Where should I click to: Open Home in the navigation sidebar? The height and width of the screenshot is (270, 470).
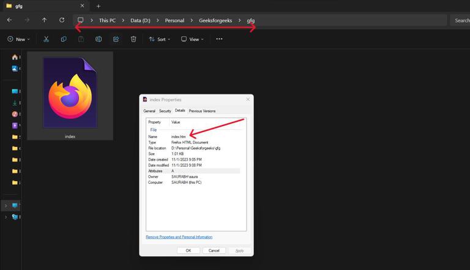pos(15,57)
